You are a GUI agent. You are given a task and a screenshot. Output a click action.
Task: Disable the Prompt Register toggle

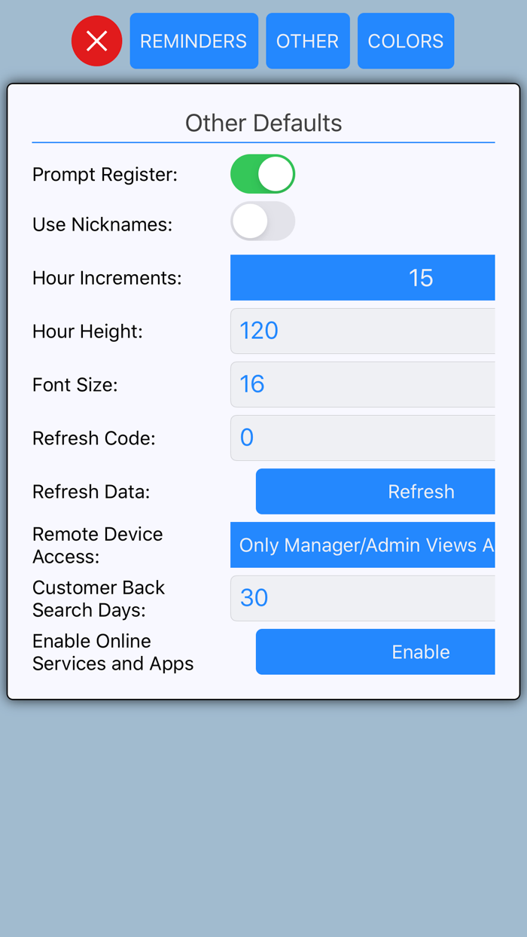point(263,173)
